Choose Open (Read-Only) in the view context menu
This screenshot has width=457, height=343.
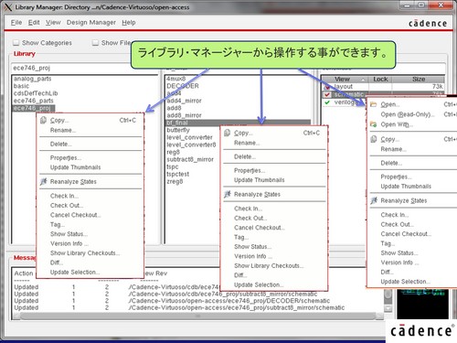coord(408,114)
